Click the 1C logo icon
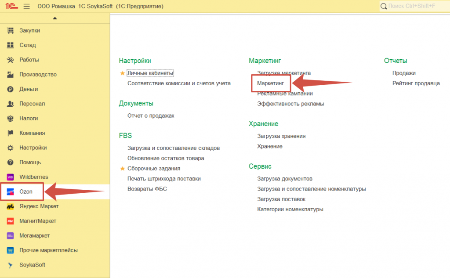Viewport: 450px width, 278px height. [11, 6]
